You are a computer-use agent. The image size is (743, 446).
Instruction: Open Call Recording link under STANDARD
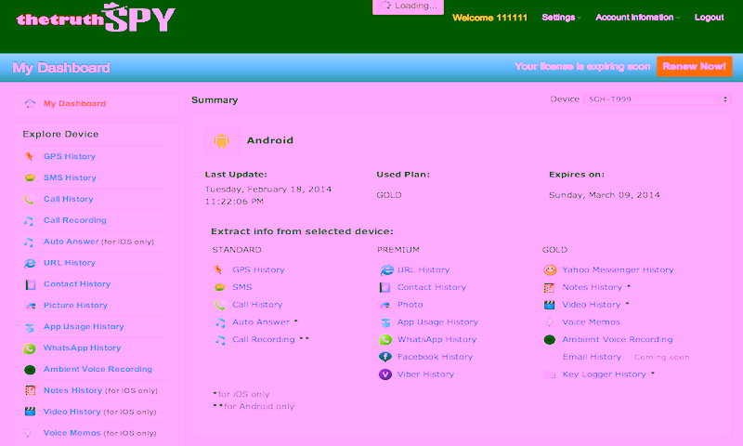(x=264, y=340)
